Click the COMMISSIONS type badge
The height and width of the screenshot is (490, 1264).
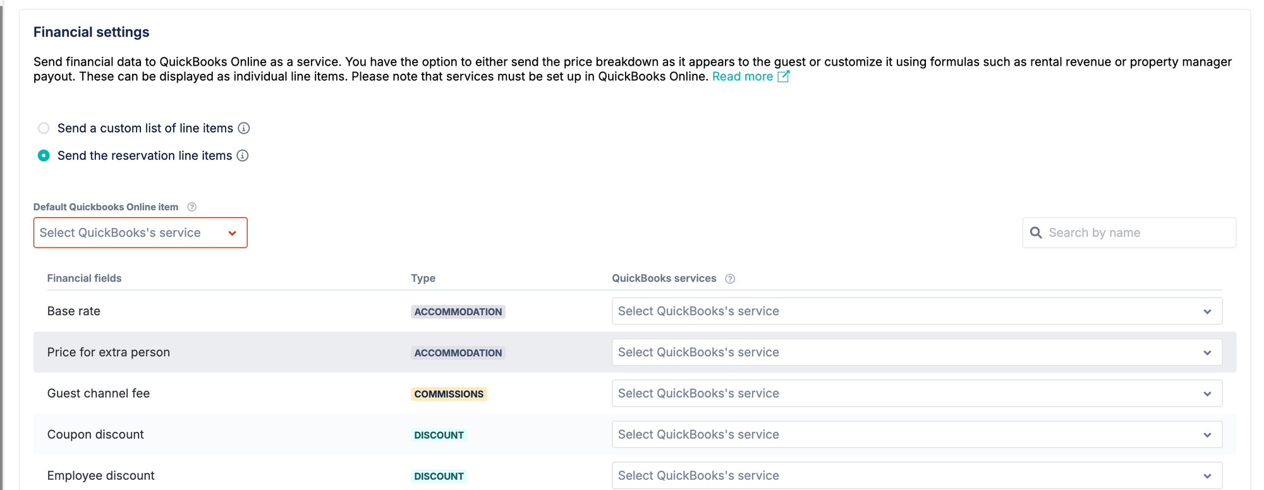[449, 394]
